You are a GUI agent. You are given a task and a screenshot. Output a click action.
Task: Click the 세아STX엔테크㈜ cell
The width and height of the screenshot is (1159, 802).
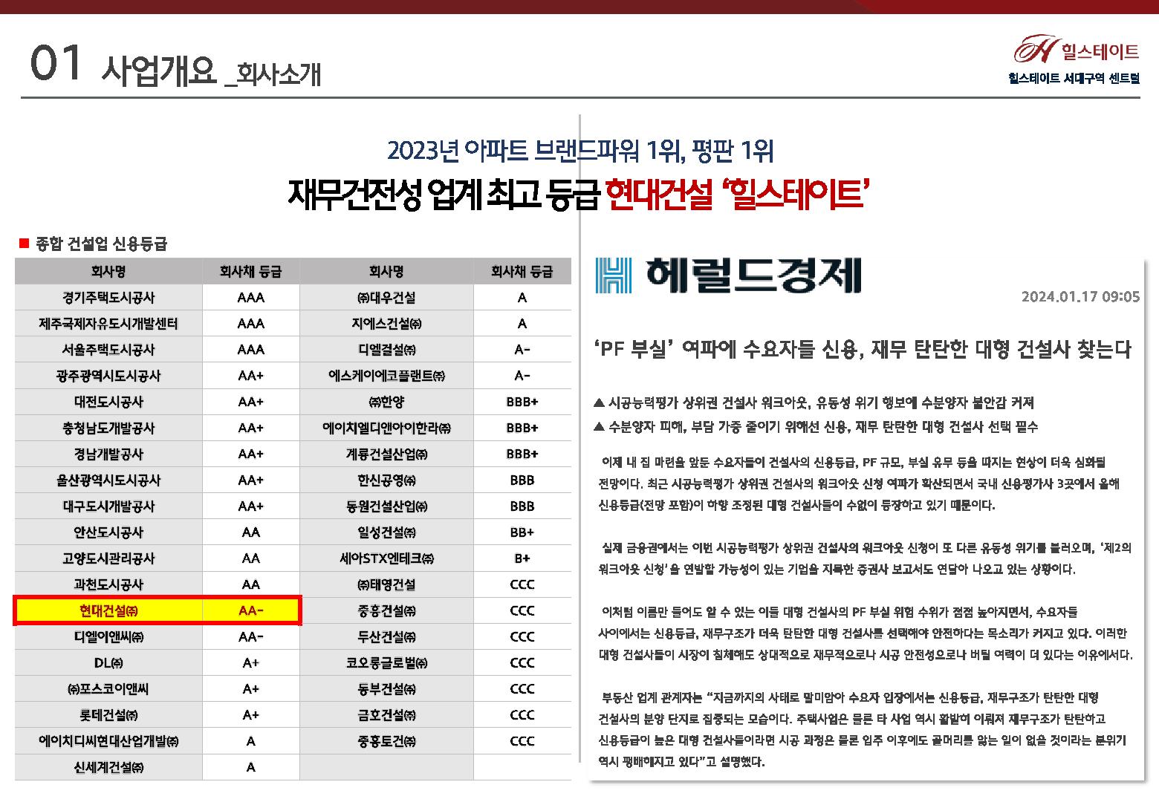pos(386,558)
